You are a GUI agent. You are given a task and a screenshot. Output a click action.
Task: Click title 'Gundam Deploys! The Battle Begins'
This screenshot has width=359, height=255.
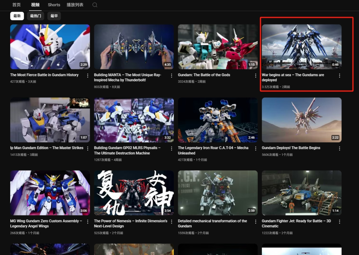pyautogui.click(x=291, y=148)
